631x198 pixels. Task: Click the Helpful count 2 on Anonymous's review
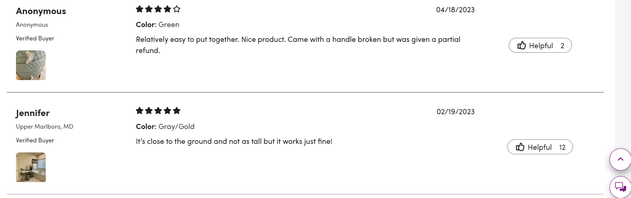pos(562,46)
